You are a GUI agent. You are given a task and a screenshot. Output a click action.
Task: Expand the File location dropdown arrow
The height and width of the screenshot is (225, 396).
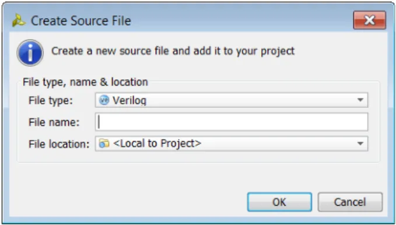click(360, 144)
